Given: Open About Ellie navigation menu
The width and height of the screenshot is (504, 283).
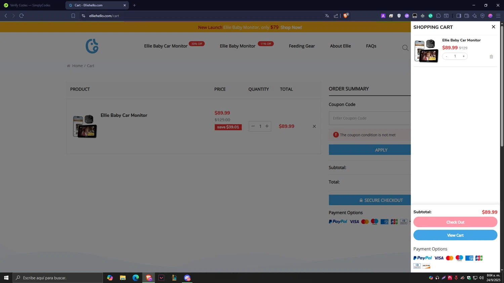Looking at the screenshot, I should point(340,46).
